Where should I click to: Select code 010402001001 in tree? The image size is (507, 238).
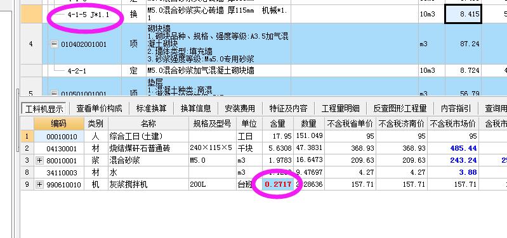pyautogui.click(x=83, y=44)
